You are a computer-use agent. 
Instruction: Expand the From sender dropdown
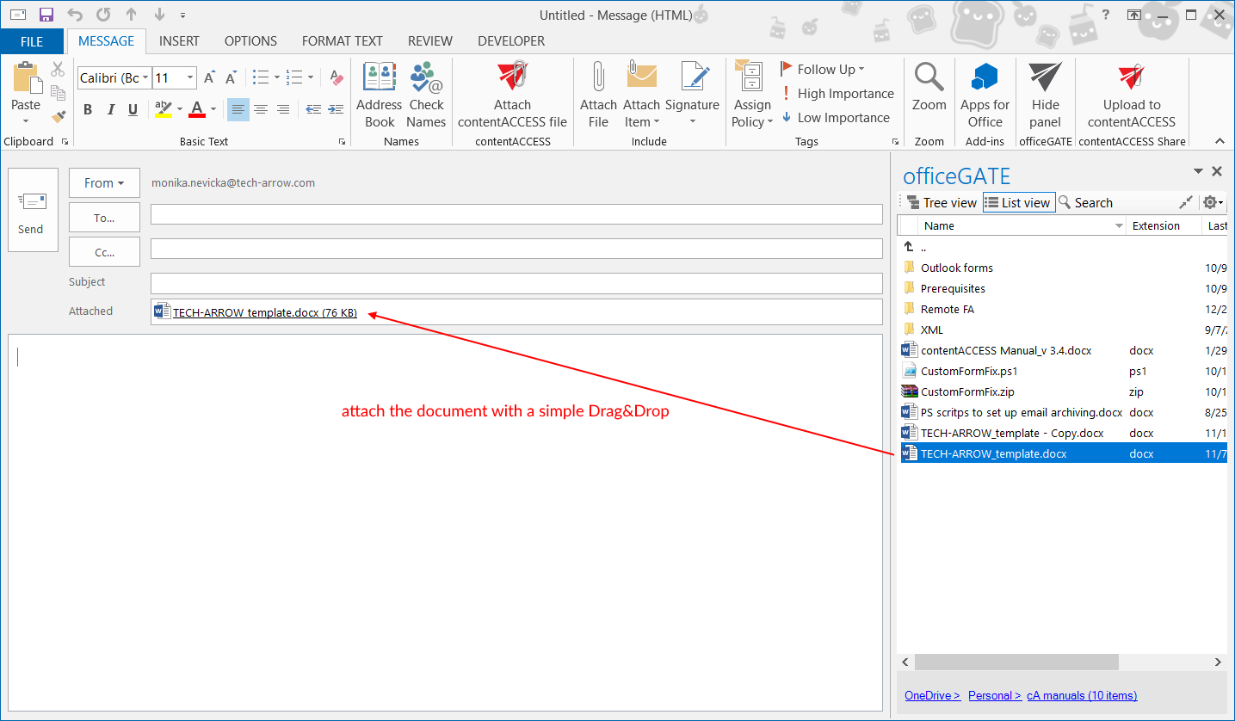tap(104, 183)
